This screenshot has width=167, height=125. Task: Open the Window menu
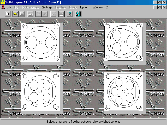pos(98,7)
